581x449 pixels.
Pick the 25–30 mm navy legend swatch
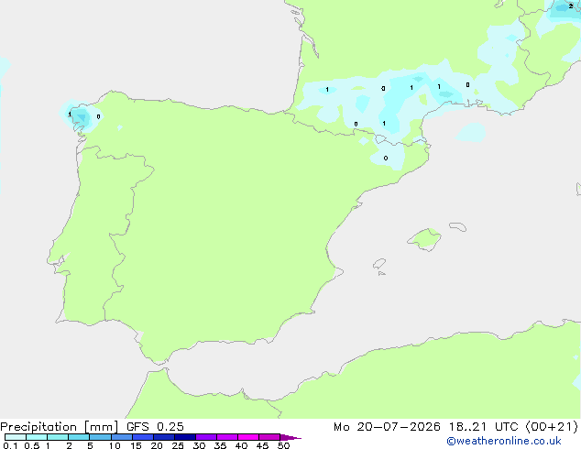(x=185, y=437)
